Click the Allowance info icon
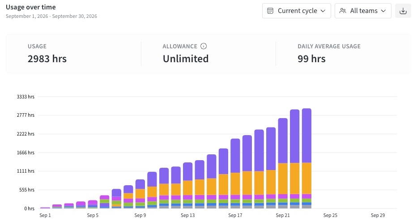 coord(204,46)
